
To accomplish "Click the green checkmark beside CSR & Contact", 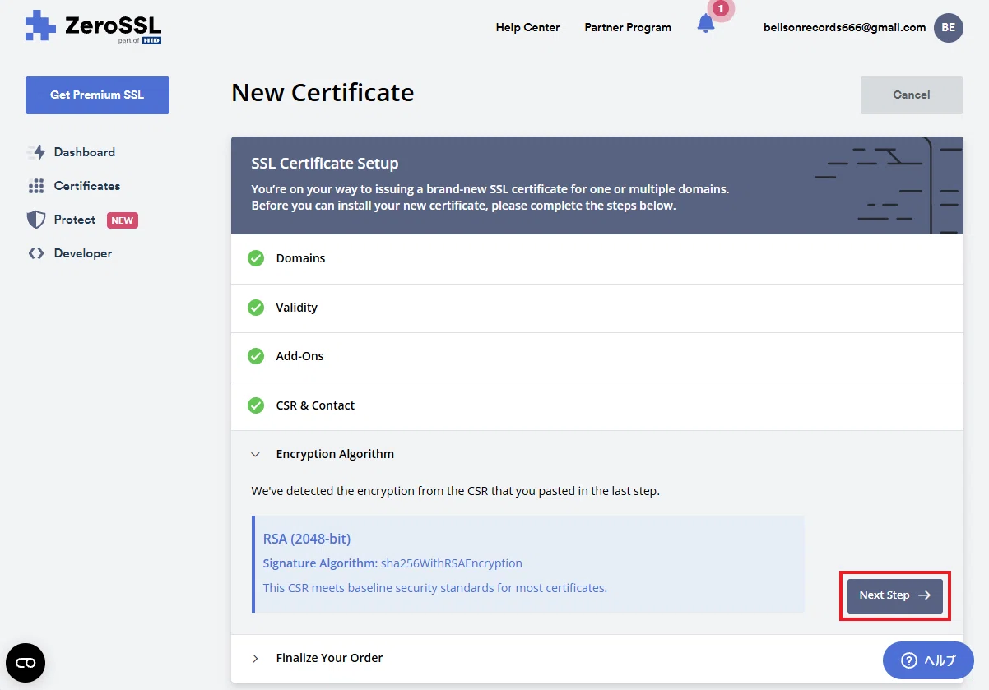I will (256, 405).
